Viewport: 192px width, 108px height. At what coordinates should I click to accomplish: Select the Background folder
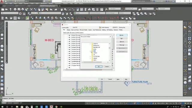(x=96, y=46)
